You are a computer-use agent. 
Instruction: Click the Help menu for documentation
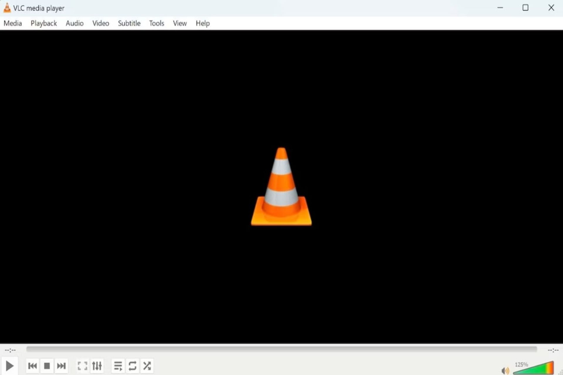click(202, 23)
